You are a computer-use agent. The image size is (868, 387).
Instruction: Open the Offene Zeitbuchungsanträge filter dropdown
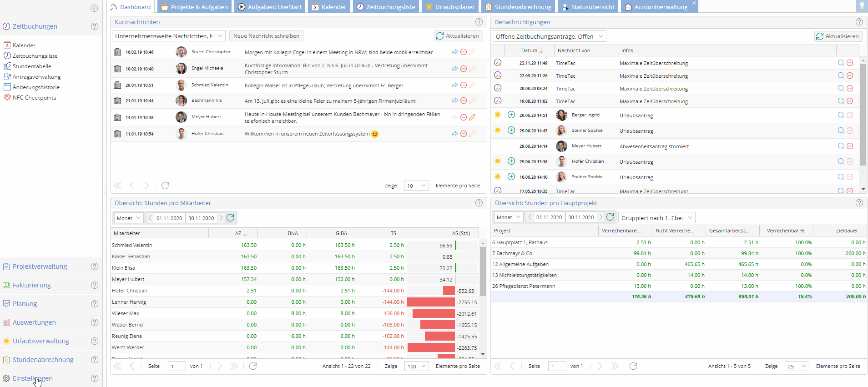(549, 36)
